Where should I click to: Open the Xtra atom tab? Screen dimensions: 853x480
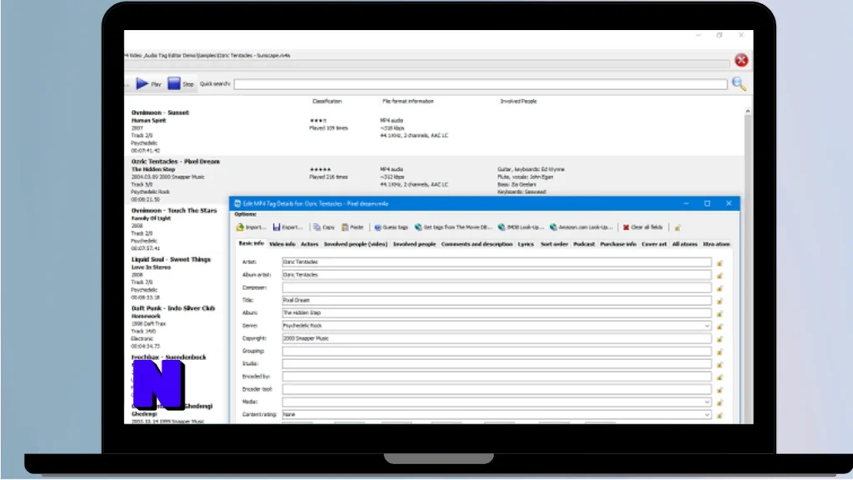(x=716, y=244)
